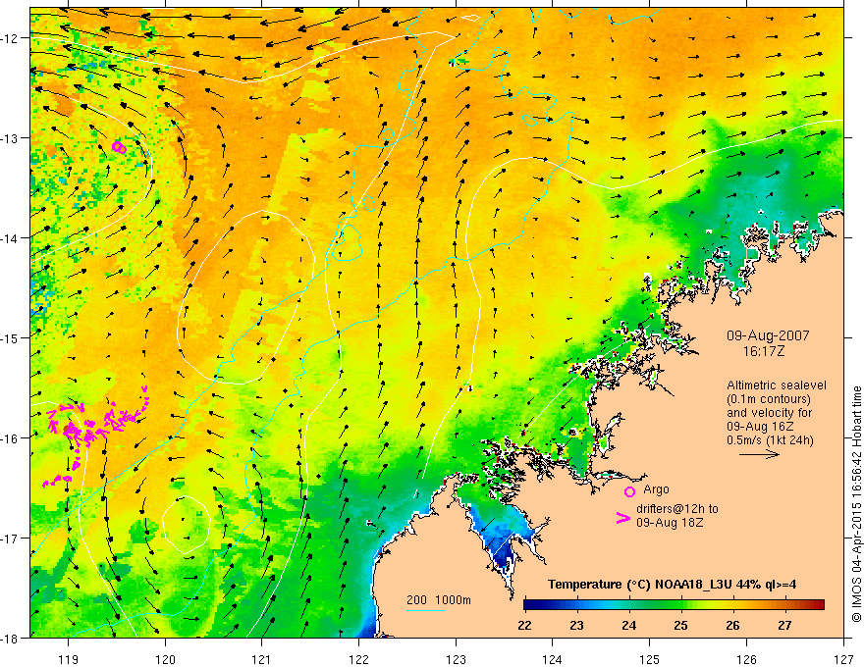
Task: Click the magenta drifters chevron legend symbol
Action: 623,518
